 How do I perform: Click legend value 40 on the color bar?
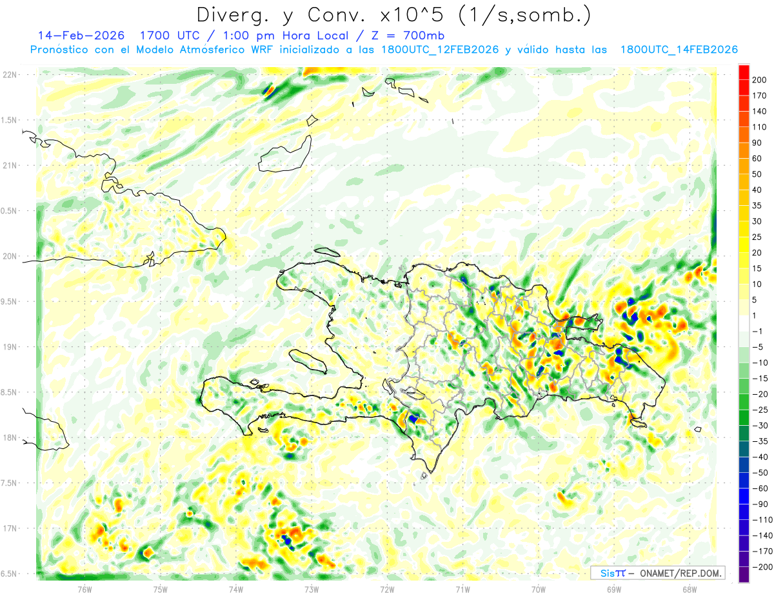[757, 190]
